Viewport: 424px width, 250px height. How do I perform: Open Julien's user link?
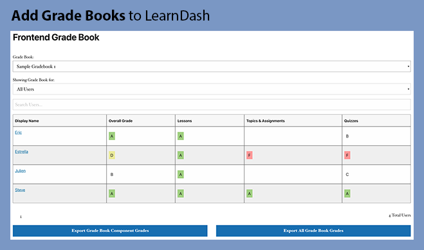[21, 170]
